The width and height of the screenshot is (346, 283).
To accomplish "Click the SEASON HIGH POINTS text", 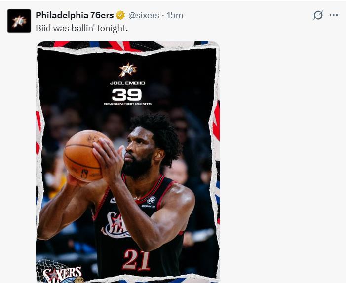I will (x=127, y=104).
